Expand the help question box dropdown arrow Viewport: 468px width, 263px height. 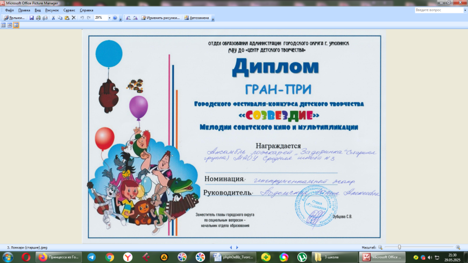(x=465, y=10)
